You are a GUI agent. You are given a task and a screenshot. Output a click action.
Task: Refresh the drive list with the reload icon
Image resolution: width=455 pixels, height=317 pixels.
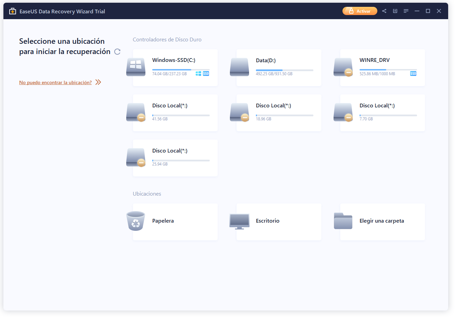(117, 52)
